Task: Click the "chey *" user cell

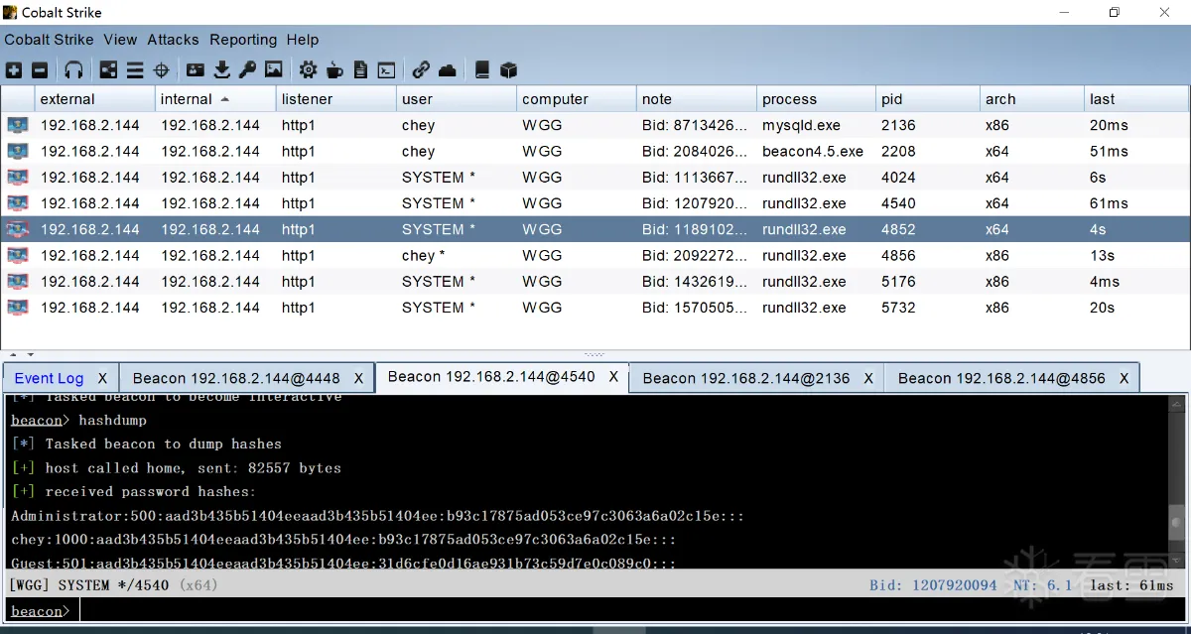Action: 457,255
